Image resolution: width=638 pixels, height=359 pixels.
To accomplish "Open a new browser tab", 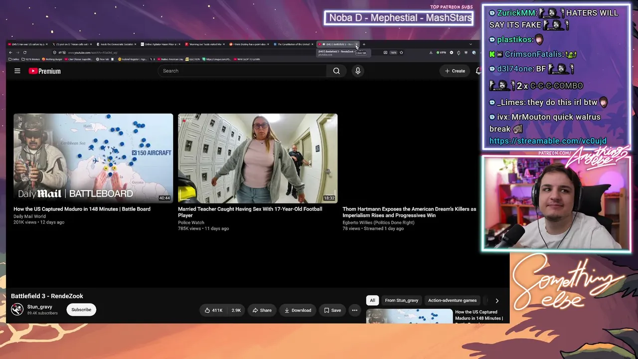I will 364,44.
